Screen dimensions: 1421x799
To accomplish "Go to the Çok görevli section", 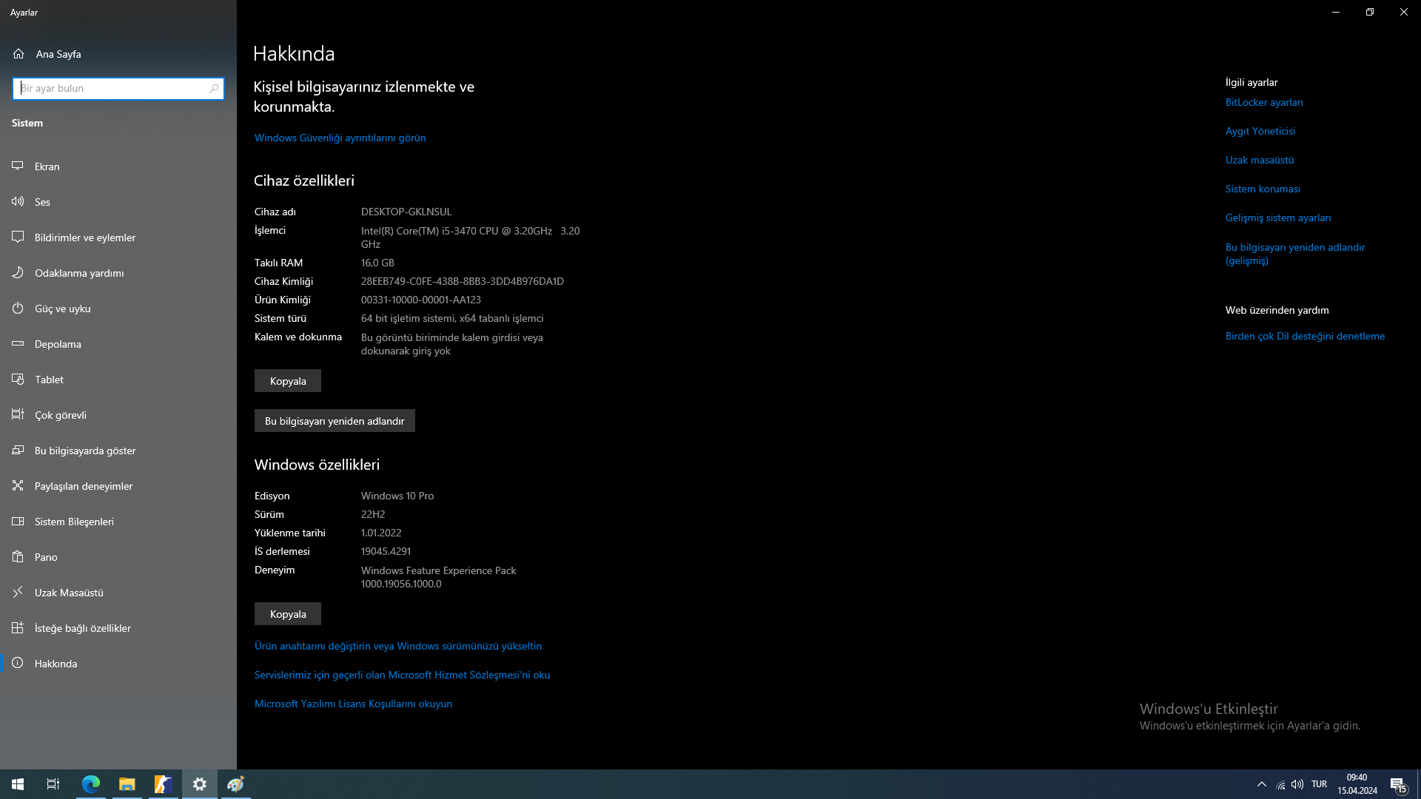I will pyautogui.click(x=61, y=415).
